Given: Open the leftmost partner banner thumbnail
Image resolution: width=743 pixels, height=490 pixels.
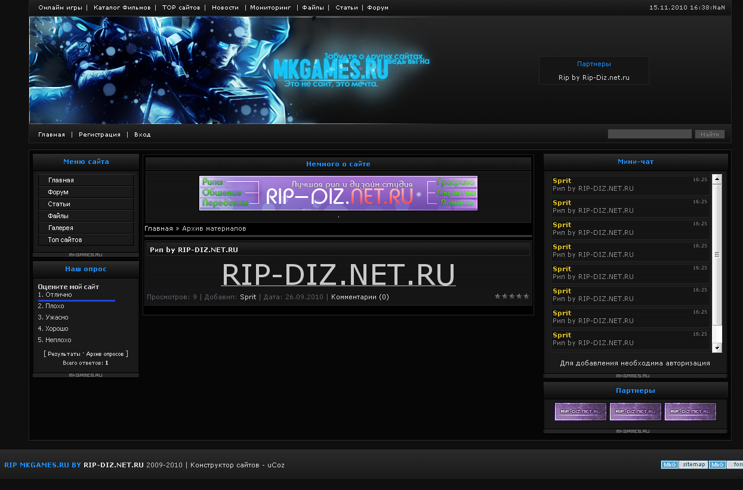Looking at the screenshot, I should coord(581,411).
